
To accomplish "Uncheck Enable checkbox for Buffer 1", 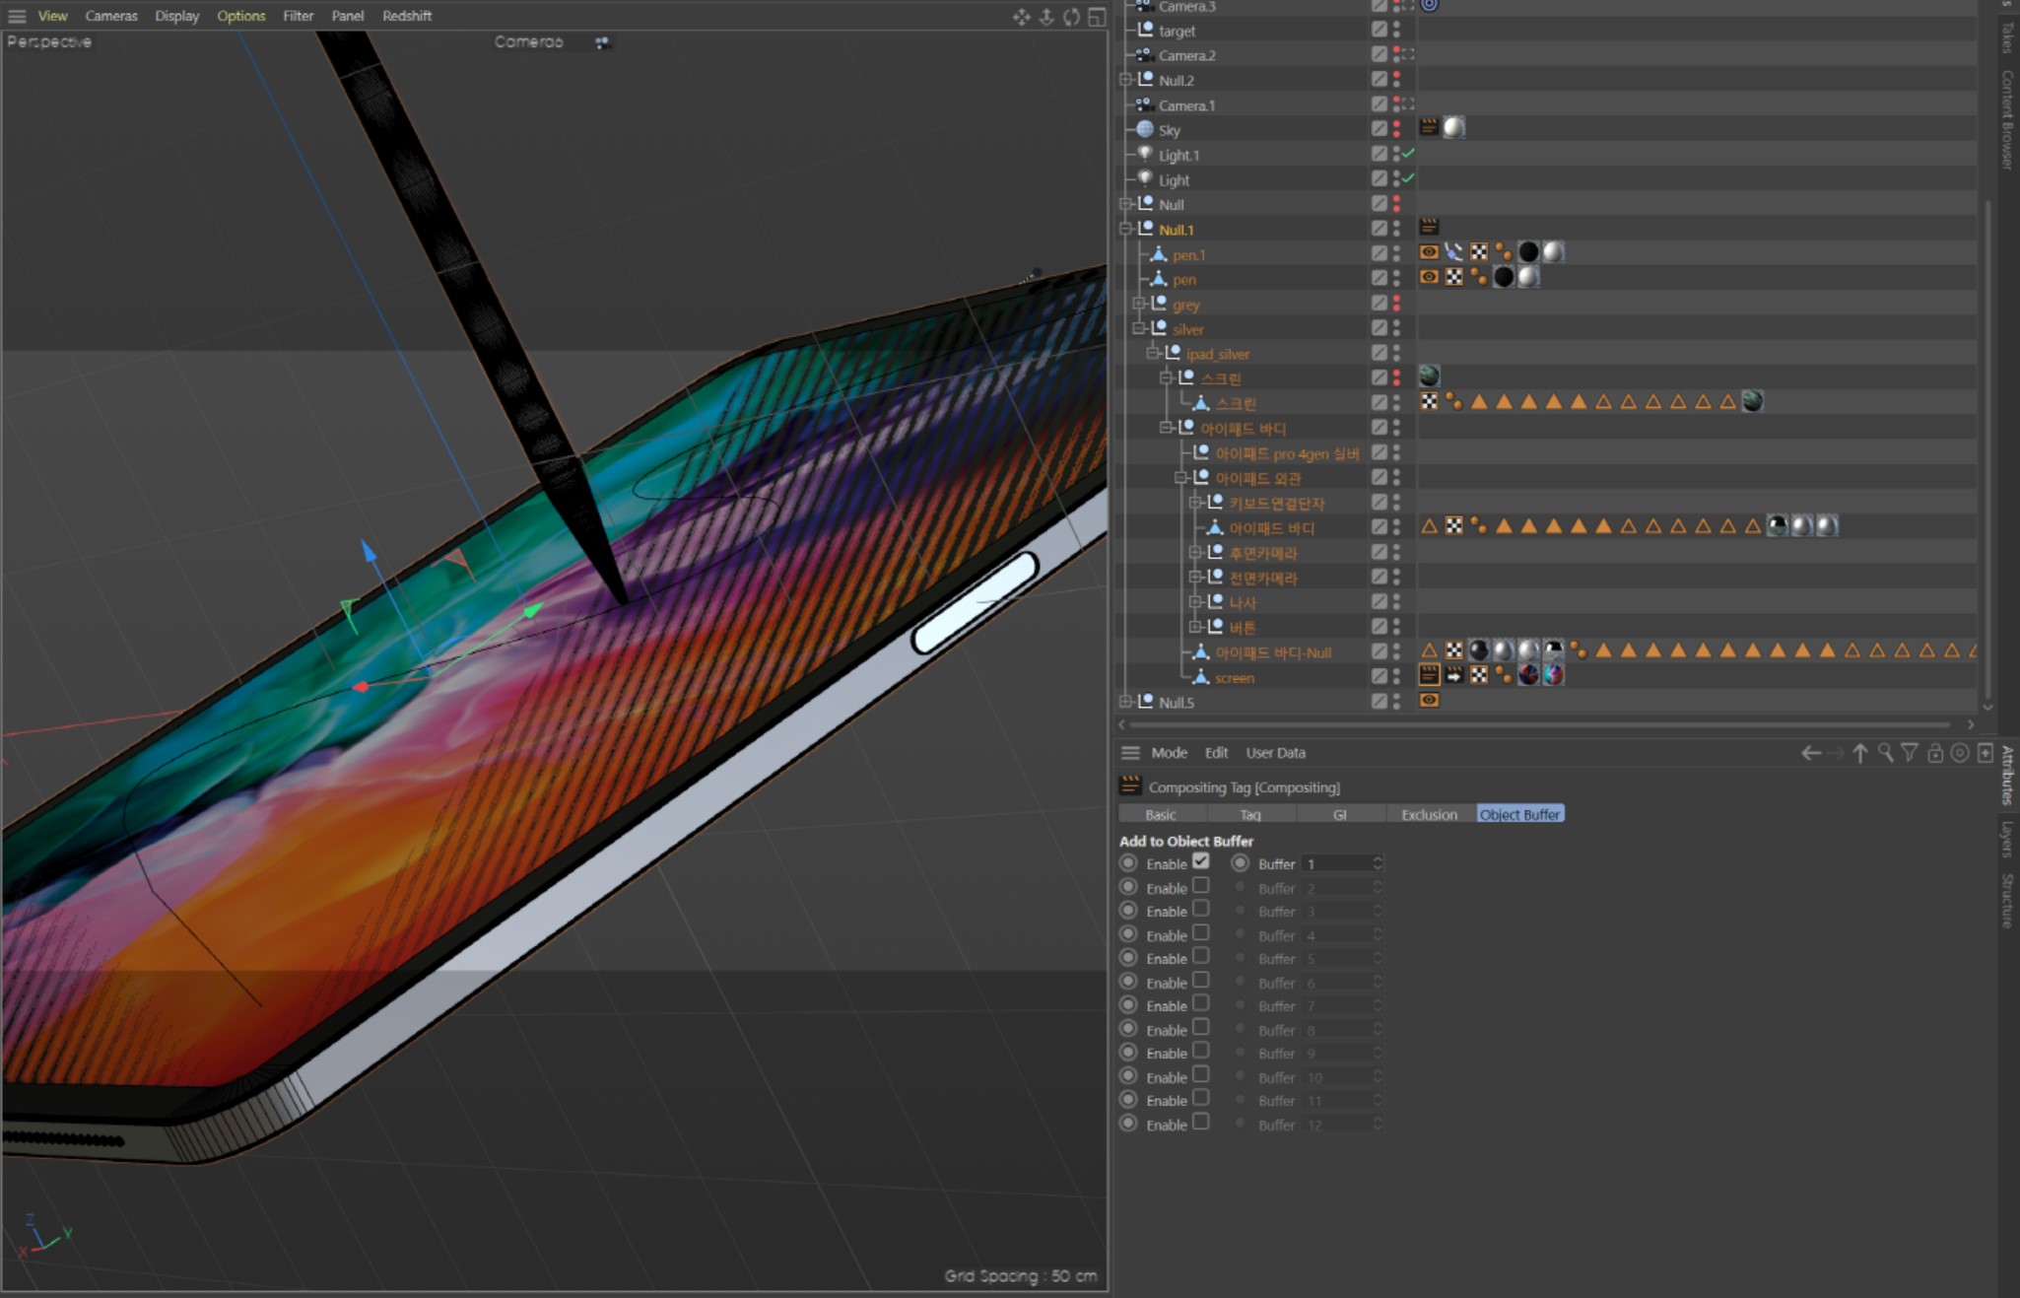I will point(1200,861).
